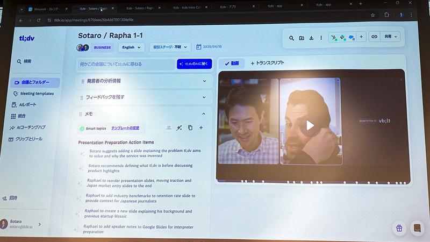
Task: Go back with the browser back arrow
Action: click(21, 20)
